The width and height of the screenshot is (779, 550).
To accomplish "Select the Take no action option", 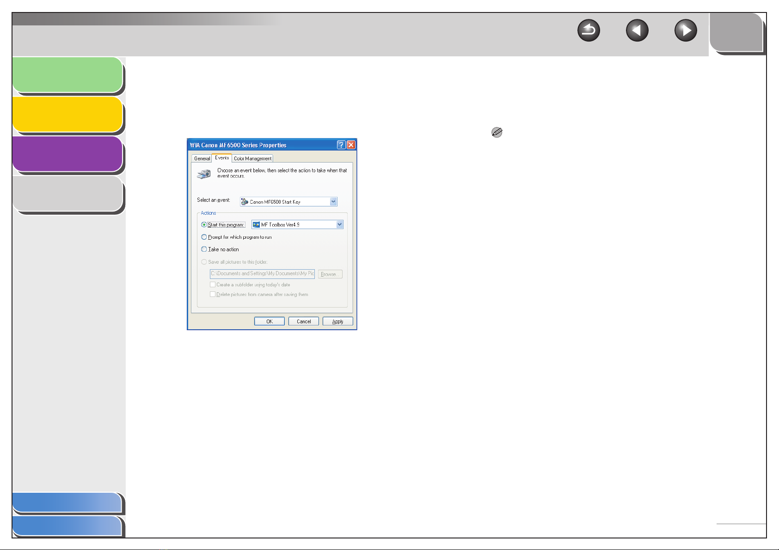I will [x=204, y=249].
